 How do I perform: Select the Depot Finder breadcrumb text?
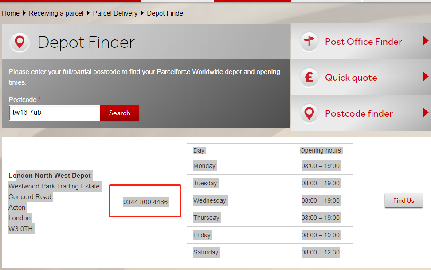(166, 13)
